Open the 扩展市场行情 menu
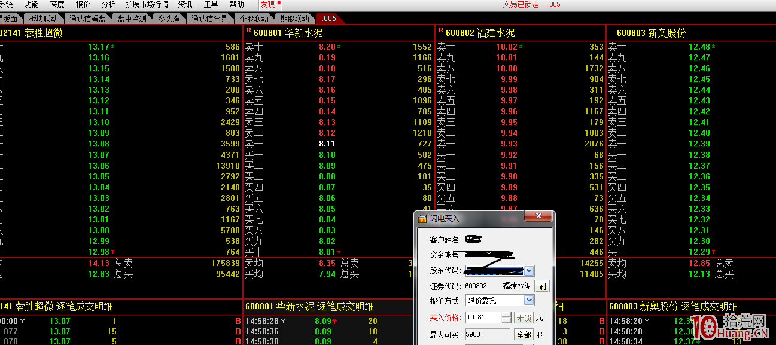Image resolution: width=776 pixels, height=345 pixels. (x=147, y=5)
